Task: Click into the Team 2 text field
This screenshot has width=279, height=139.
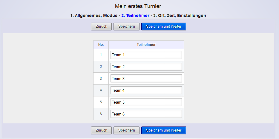Action: coord(146,67)
